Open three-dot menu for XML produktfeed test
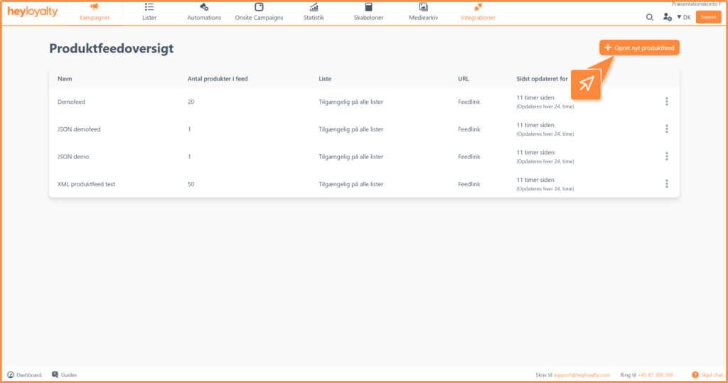 (x=666, y=184)
